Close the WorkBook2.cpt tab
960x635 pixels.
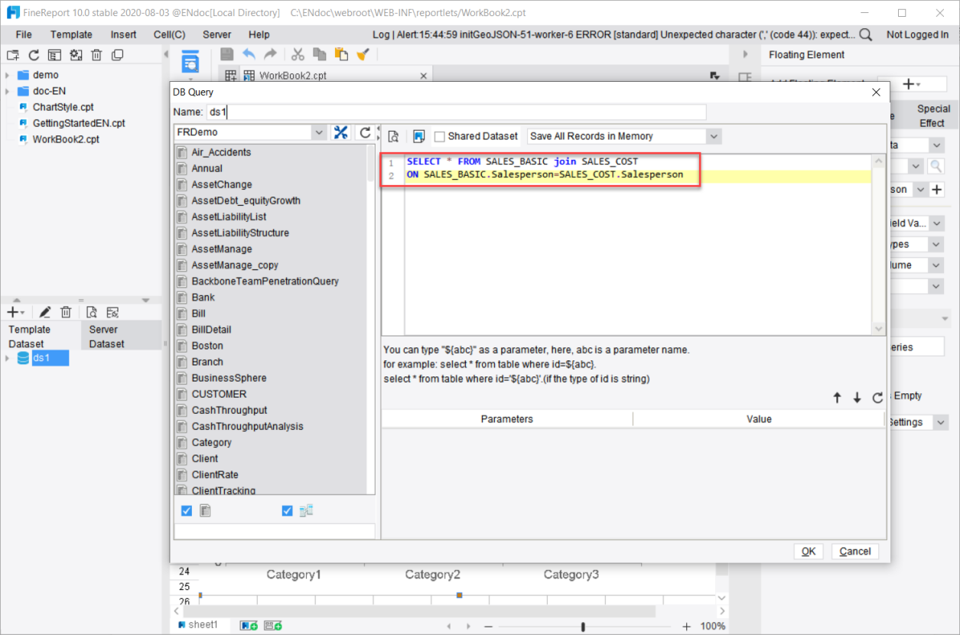(x=424, y=76)
